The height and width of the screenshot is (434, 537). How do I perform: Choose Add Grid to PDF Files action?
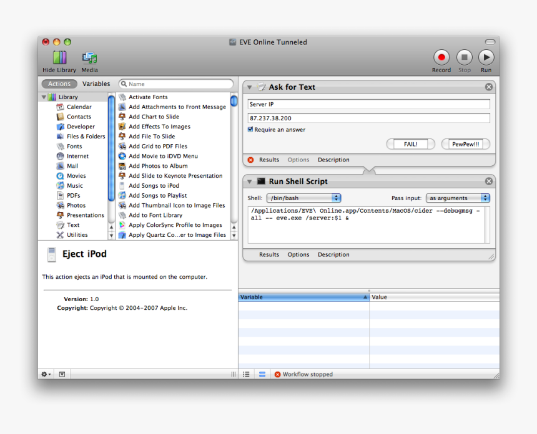[158, 146]
